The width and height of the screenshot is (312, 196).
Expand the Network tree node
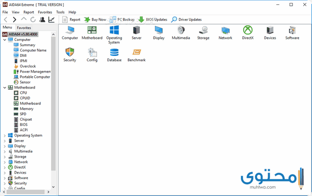[x=4, y=162]
